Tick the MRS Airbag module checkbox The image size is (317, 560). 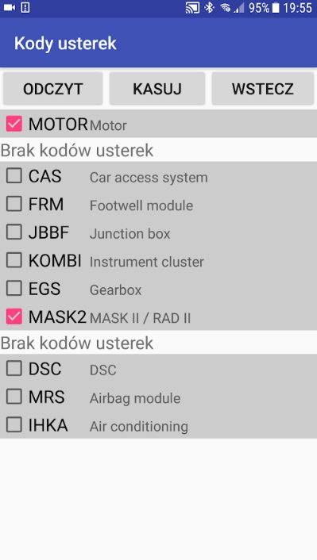click(x=14, y=397)
